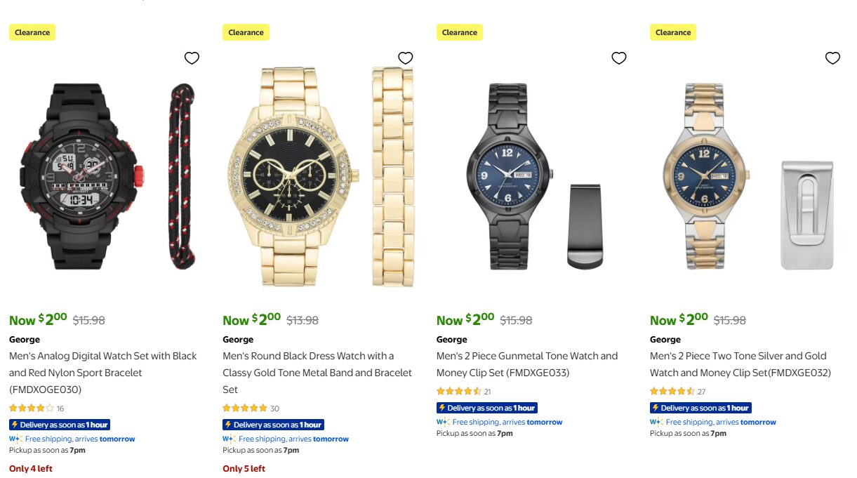Open Gunmetal Tone Watch and Money Clip link
857x478 pixels.
527,364
